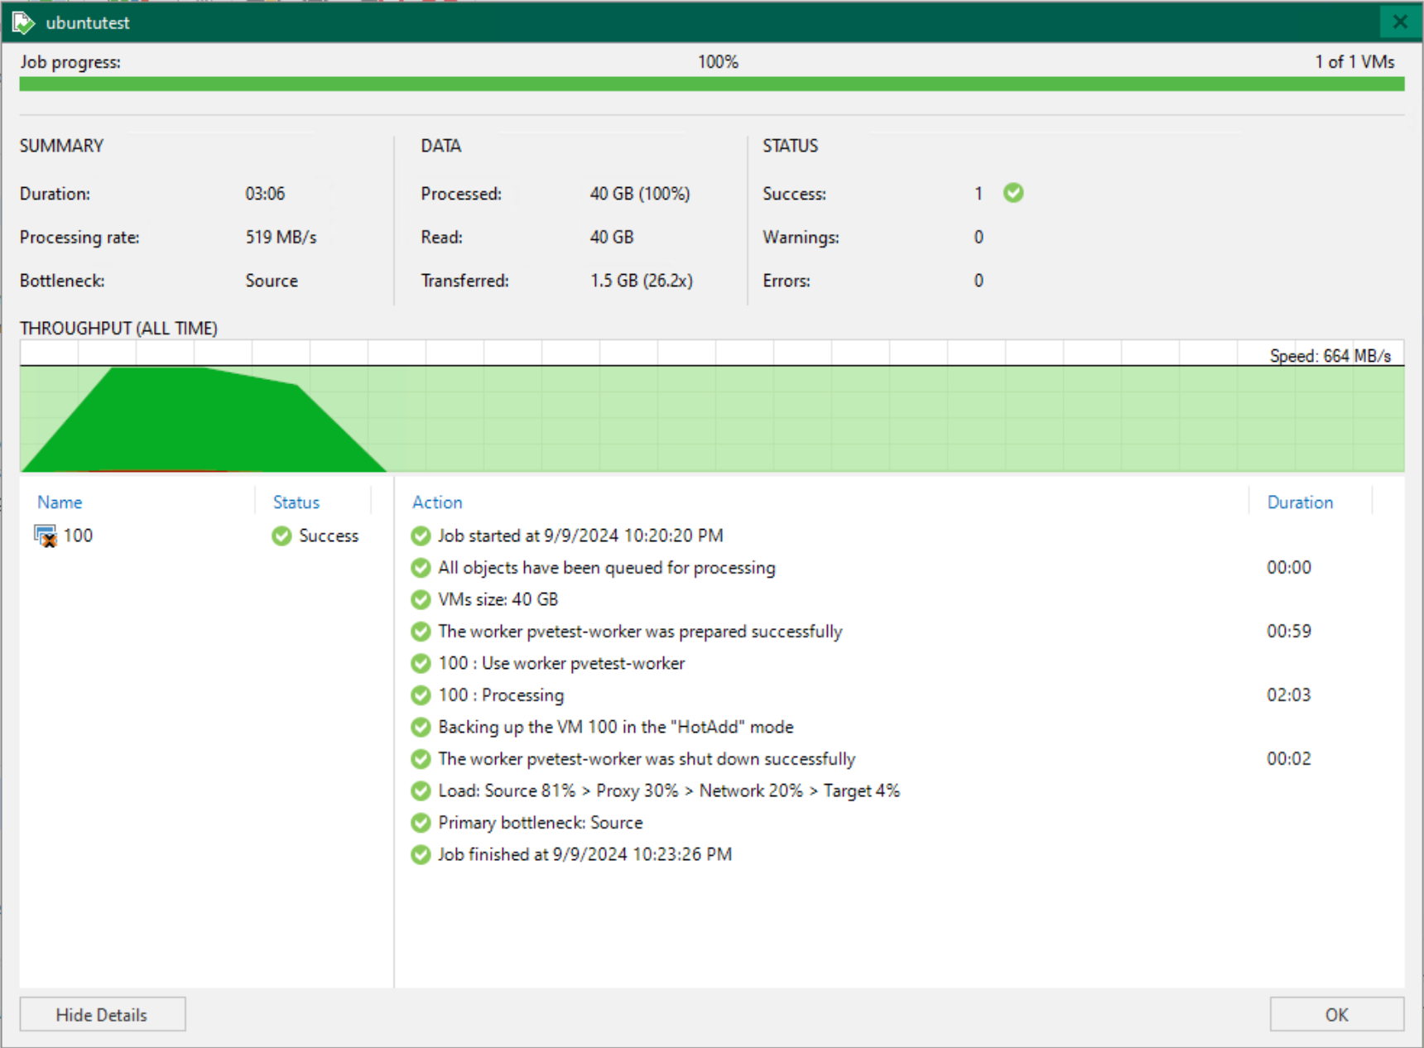Click the Veeam job icon in the title bar
This screenshot has height=1048, width=1424.
click(x=22, y=22)
